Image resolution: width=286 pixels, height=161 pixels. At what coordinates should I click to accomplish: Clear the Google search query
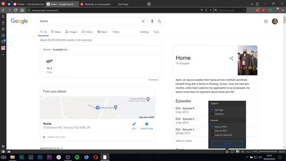[x=143, y=21]
